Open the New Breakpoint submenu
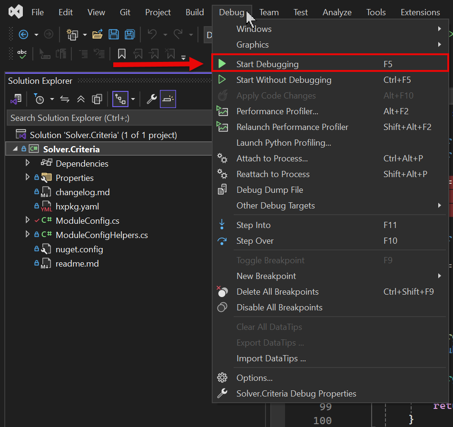Screen dimensions: 453x427 click(330, 276)
